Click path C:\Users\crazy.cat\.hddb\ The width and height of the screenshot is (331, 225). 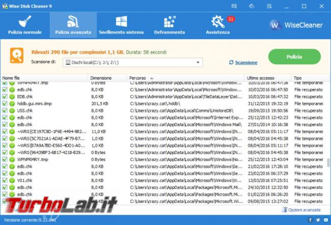click(x=155, y=104)
